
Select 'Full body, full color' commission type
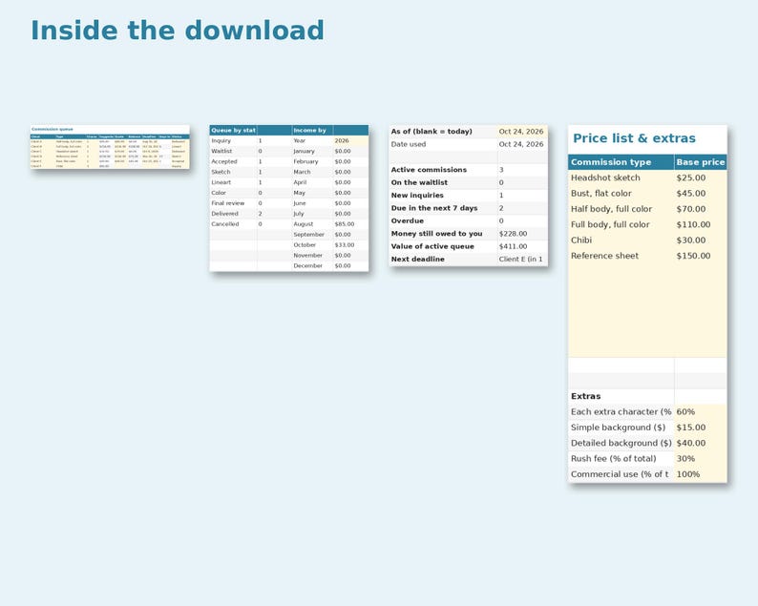coord(610,224)
